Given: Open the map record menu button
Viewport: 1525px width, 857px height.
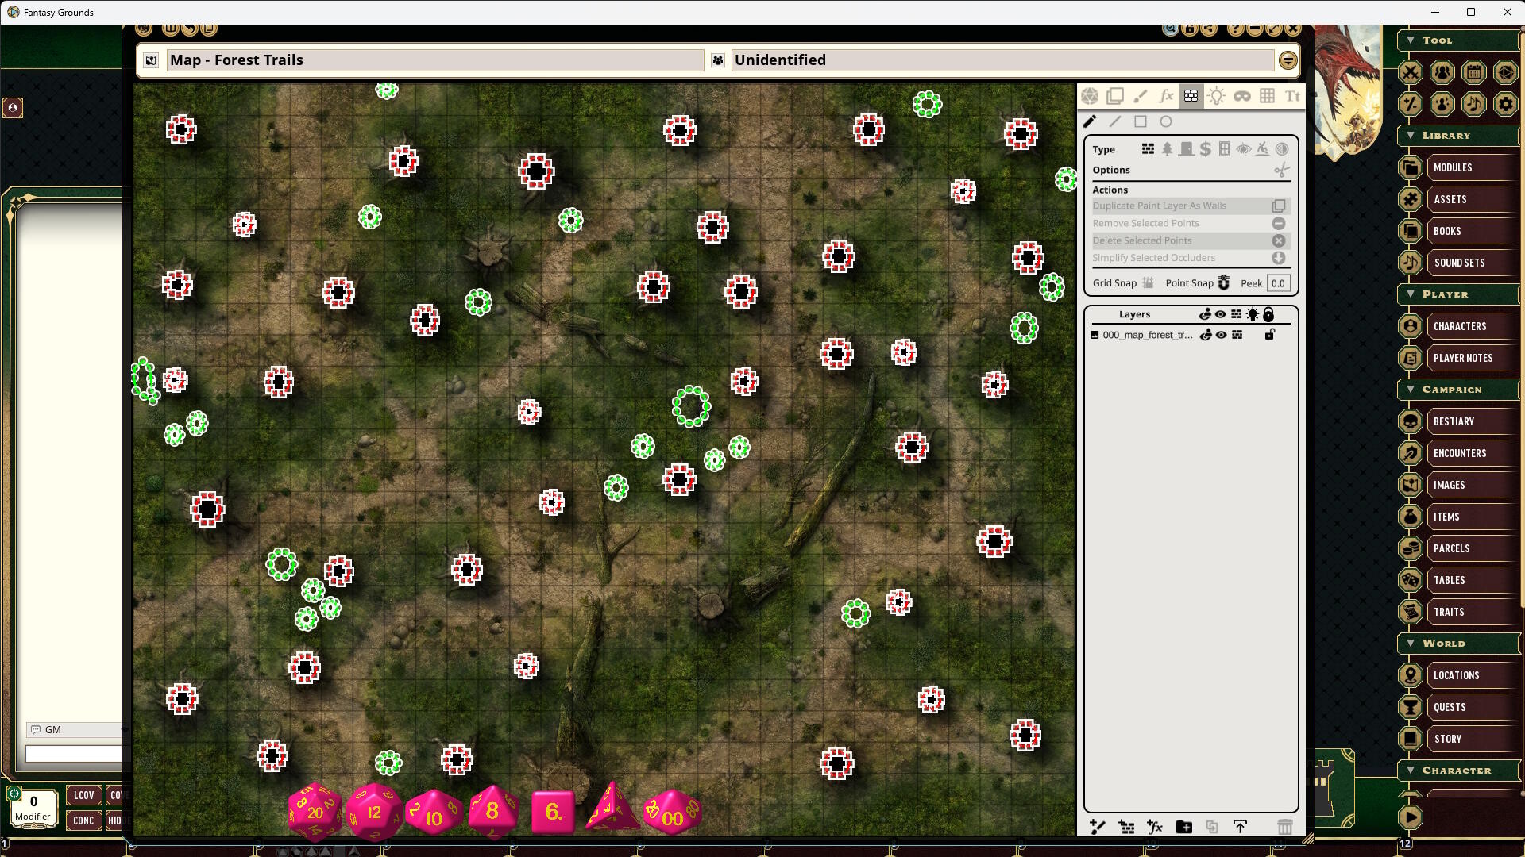Looking at the screenshot, I should [1288, 60].
